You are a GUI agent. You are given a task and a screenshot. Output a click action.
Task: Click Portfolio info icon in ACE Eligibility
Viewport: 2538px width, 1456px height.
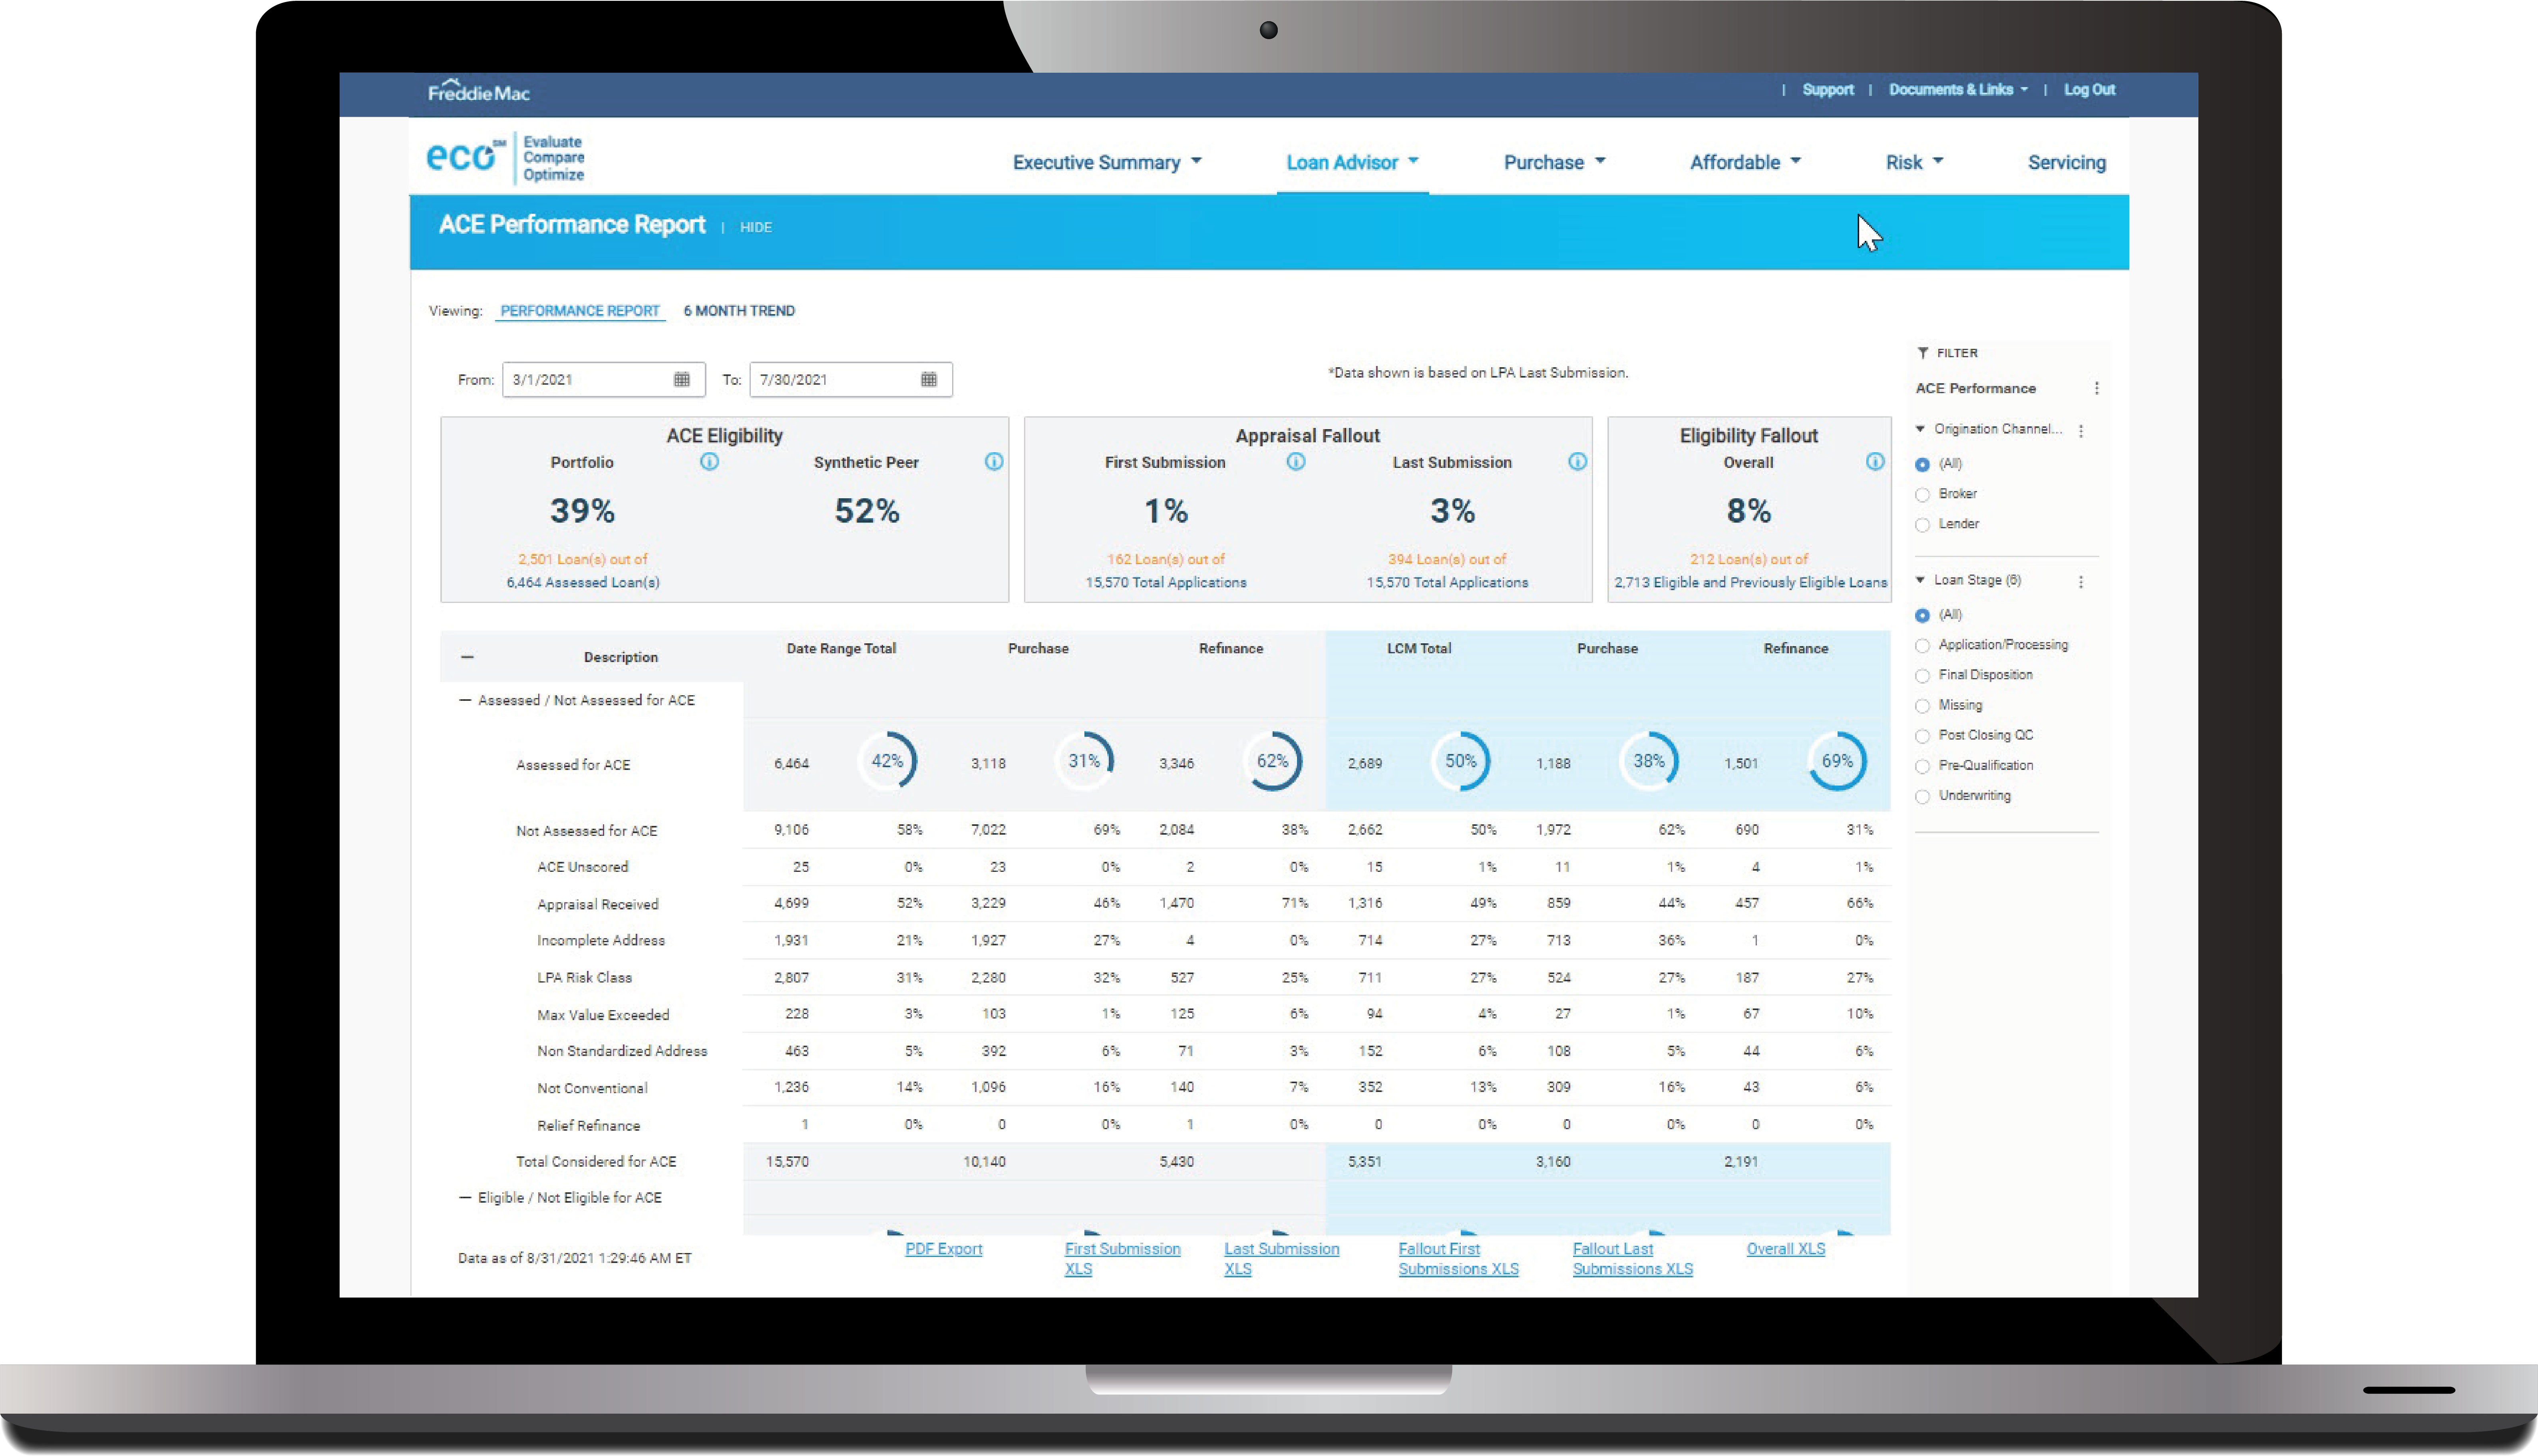point(709,462)
